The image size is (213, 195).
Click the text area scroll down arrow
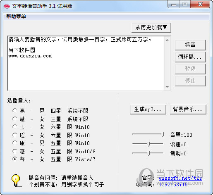click(x=167, y=87)
